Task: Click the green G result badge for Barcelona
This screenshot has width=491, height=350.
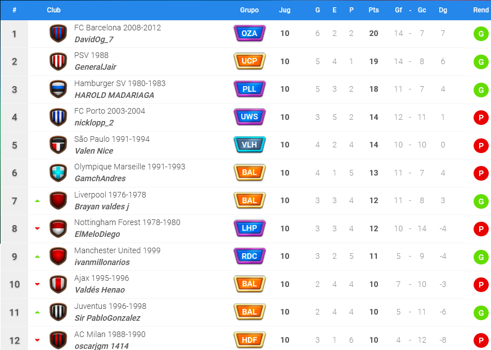Action: [x=481, y=34]
